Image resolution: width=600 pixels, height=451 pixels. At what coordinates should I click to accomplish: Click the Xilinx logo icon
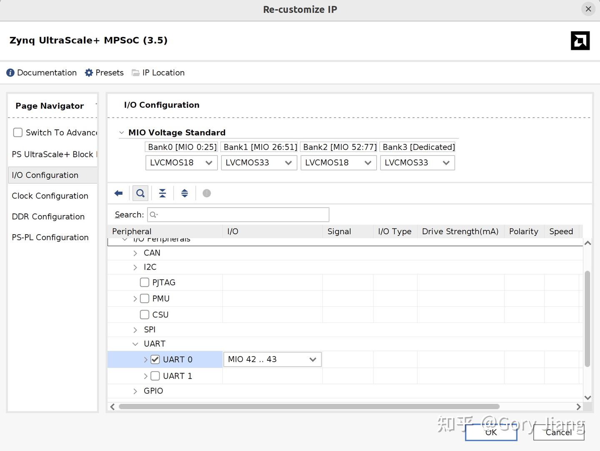click(x=580, y=40)
